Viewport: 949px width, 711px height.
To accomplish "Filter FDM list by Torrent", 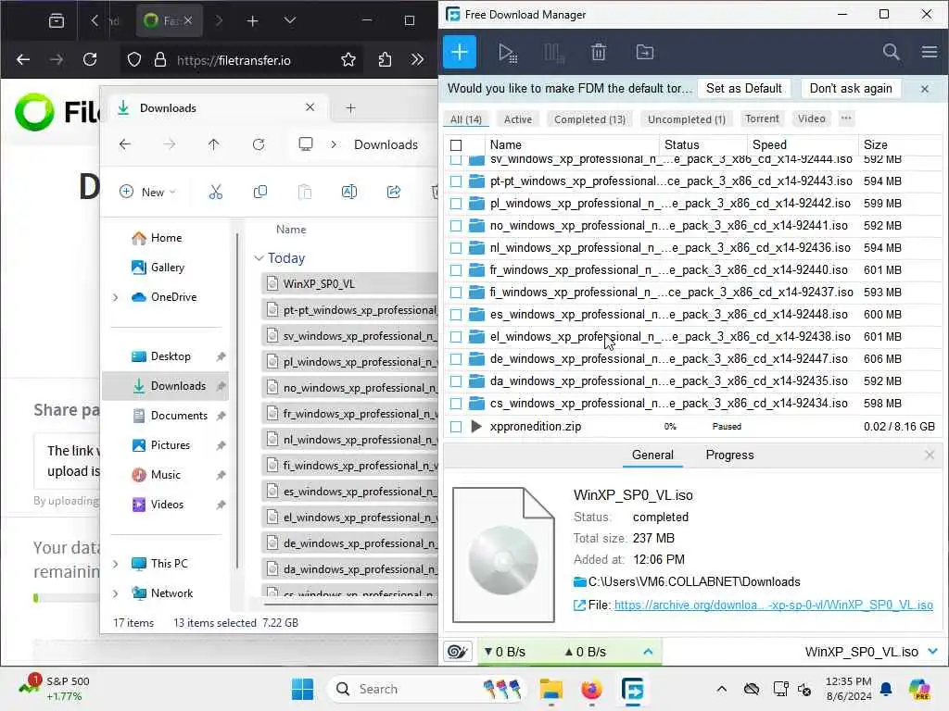I will point(762,118).
